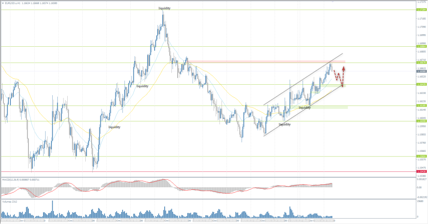Click the 1.16864 green price label
428x224 pixels.
pyautogui.click(x=421, y=47)
